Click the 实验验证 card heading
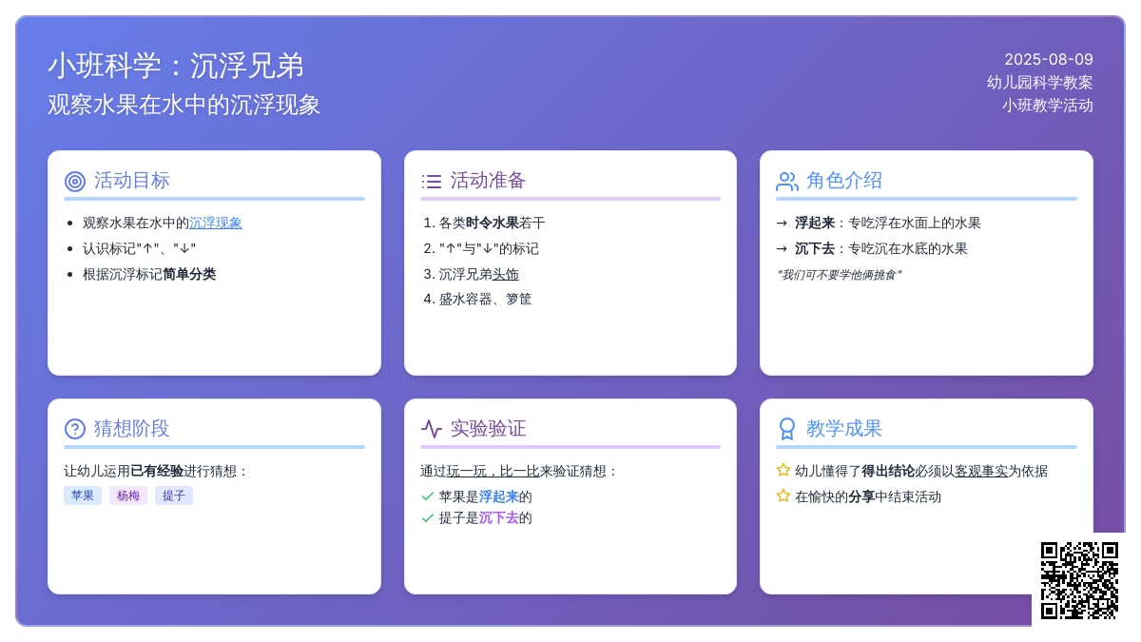This screenshot has height=642, width=1141. [488, 429]
